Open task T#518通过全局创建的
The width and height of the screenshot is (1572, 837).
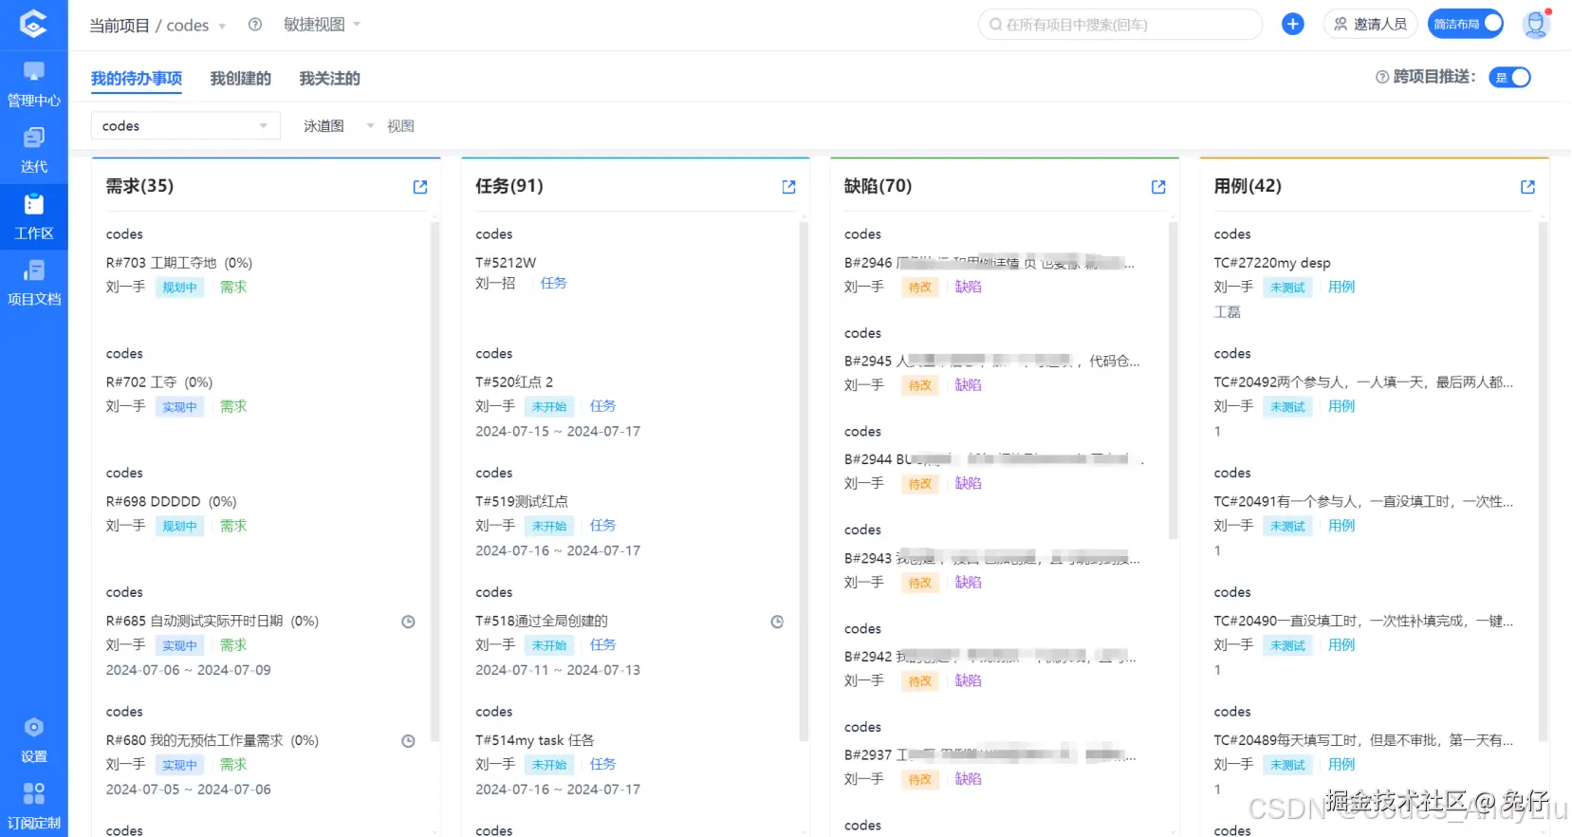(x=542, y=622)
